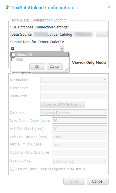
Task: Click the bottom Cancel button
Action: click(x=98, y=181)
